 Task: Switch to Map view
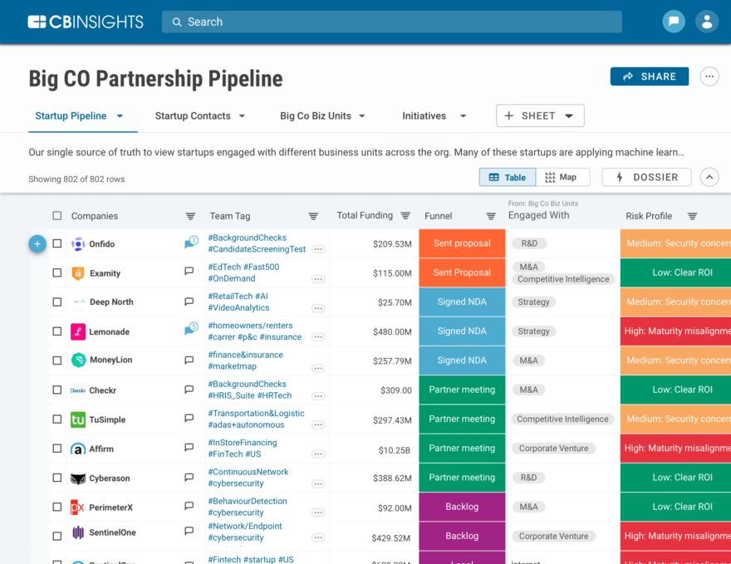coord(563,177)
